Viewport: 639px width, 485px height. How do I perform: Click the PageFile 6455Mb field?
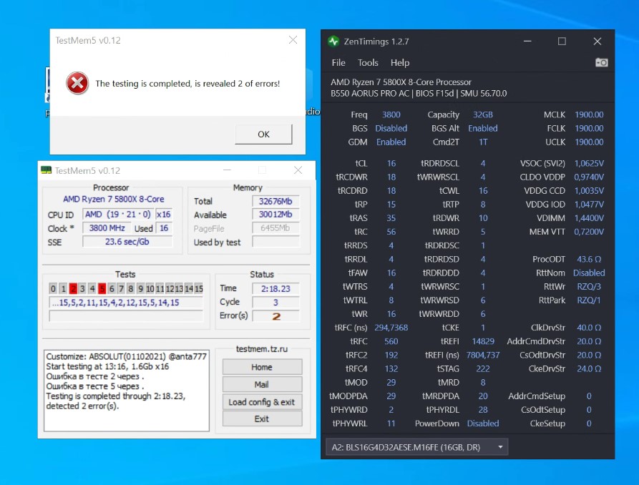tap(275, 227)
